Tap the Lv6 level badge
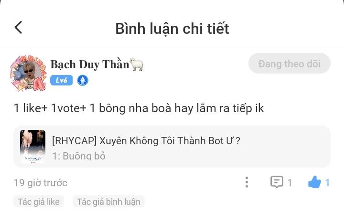Screen dimensions: 344x211 pos(61,80)
